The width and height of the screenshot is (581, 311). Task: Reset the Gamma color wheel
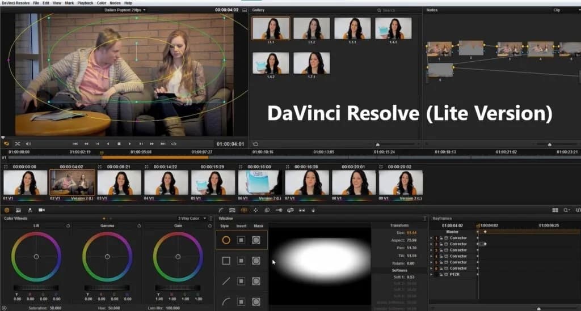pos(139,225)
